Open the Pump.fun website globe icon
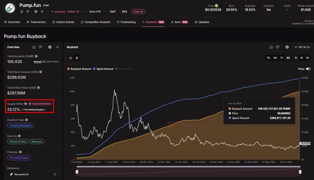 [36, 12]
